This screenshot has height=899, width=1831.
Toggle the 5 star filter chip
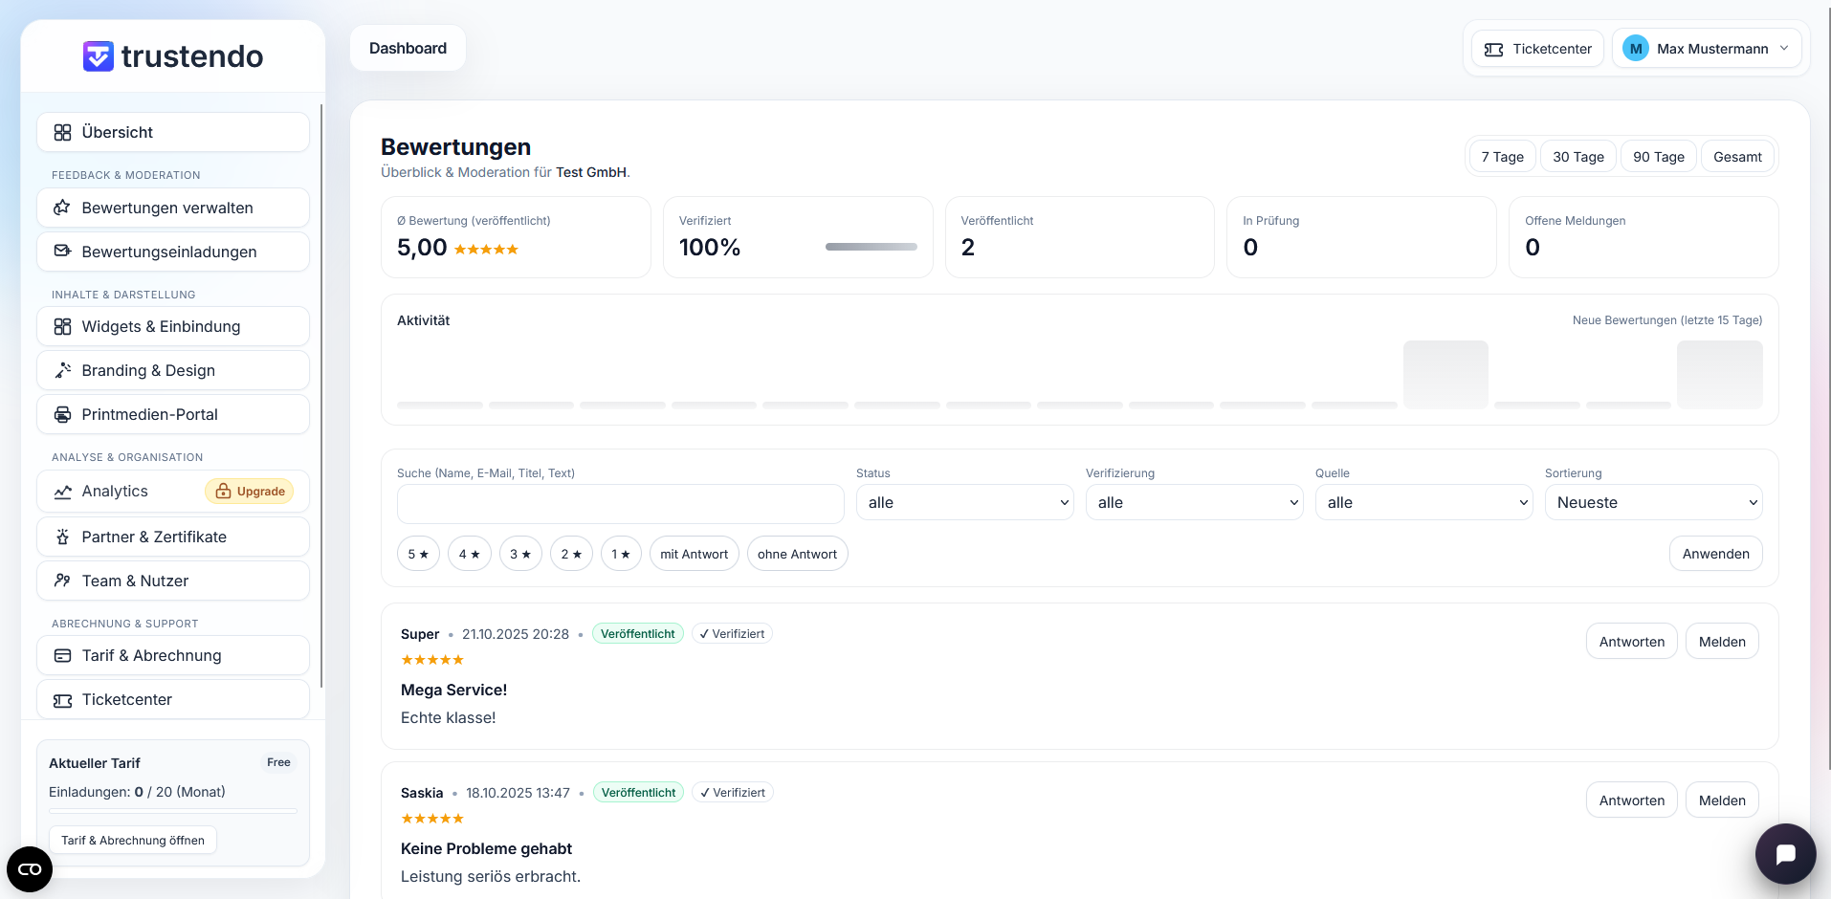click(x=418, y=554)
